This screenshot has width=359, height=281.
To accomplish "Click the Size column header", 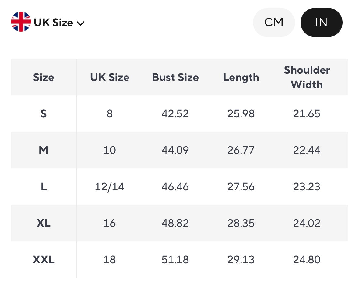I will 44,77.
